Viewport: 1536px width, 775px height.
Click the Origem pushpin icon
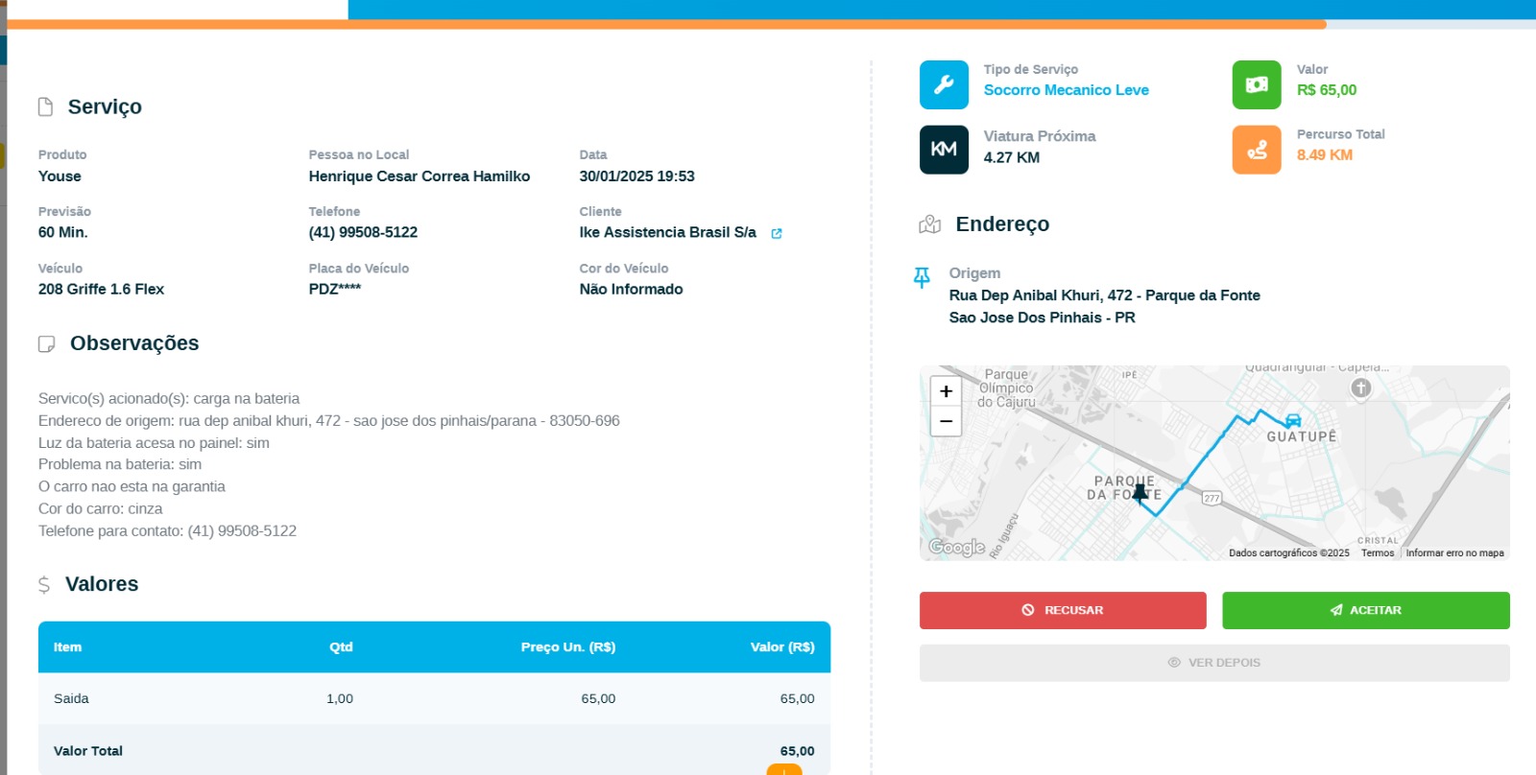coord(922,277)
